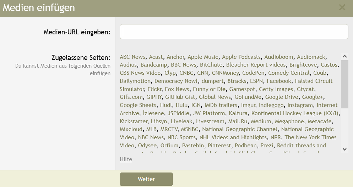Open the Hilfe link
This screenshot has width=353, height=187.
(126, 159)
